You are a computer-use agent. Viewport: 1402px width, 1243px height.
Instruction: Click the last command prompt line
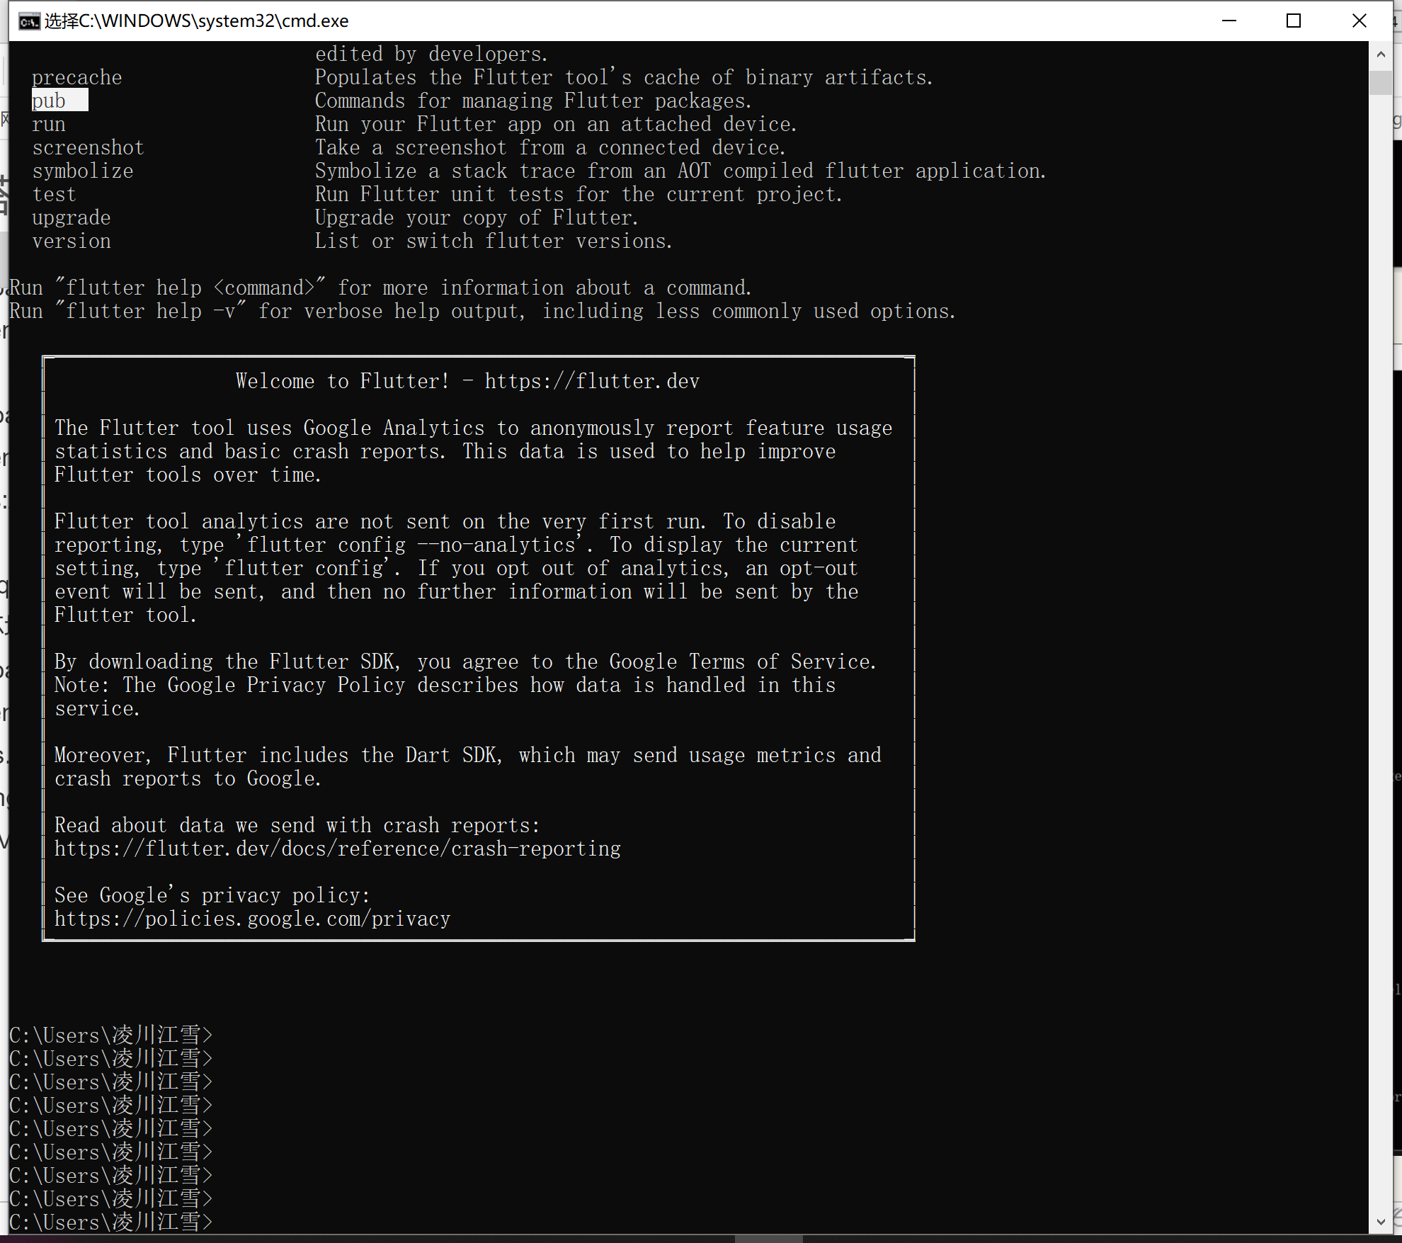[110, 1222]
